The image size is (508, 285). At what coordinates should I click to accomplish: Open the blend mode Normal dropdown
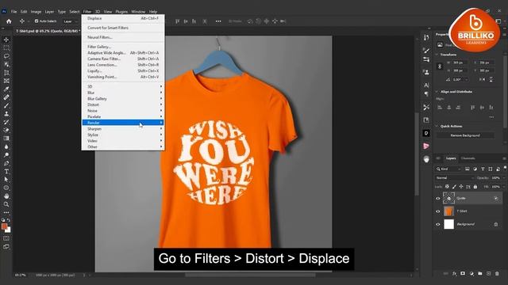pyautogui.click(x=454, y=178)
